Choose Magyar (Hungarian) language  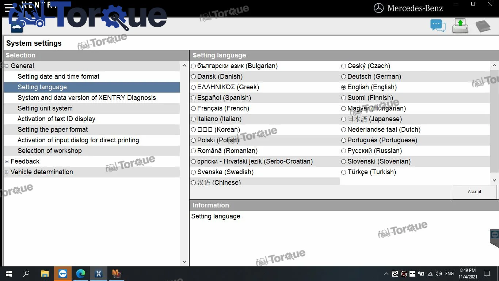click(344, 109)
